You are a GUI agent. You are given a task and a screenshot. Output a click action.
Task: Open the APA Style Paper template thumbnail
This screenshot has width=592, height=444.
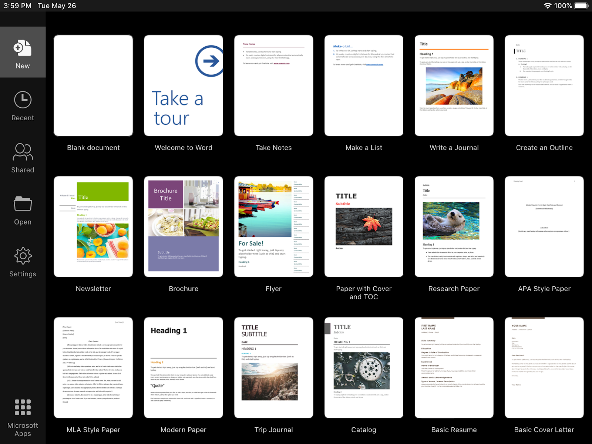click(x=544, y=226)
